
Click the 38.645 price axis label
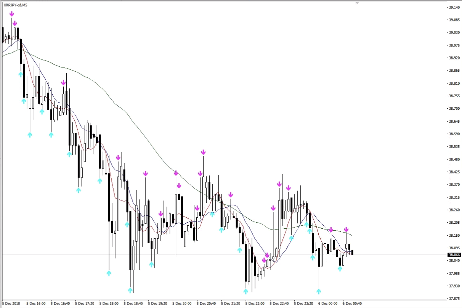[455, 121]
